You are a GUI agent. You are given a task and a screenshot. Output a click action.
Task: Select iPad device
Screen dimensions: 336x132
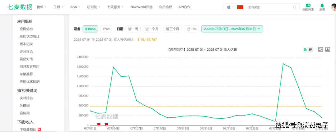pos(106,29)
